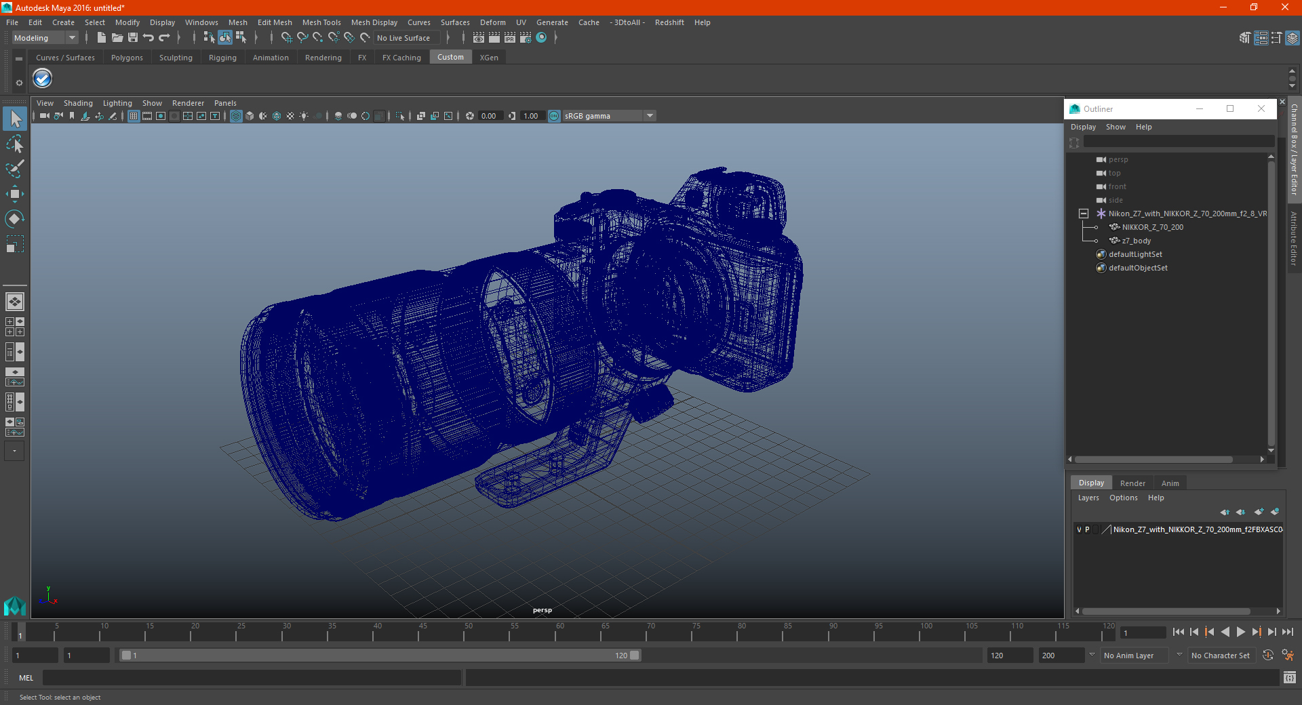Toggle use all lights bulb icon
The image size is (1302, 705).
pyautogui.click(x=304, y=116)
